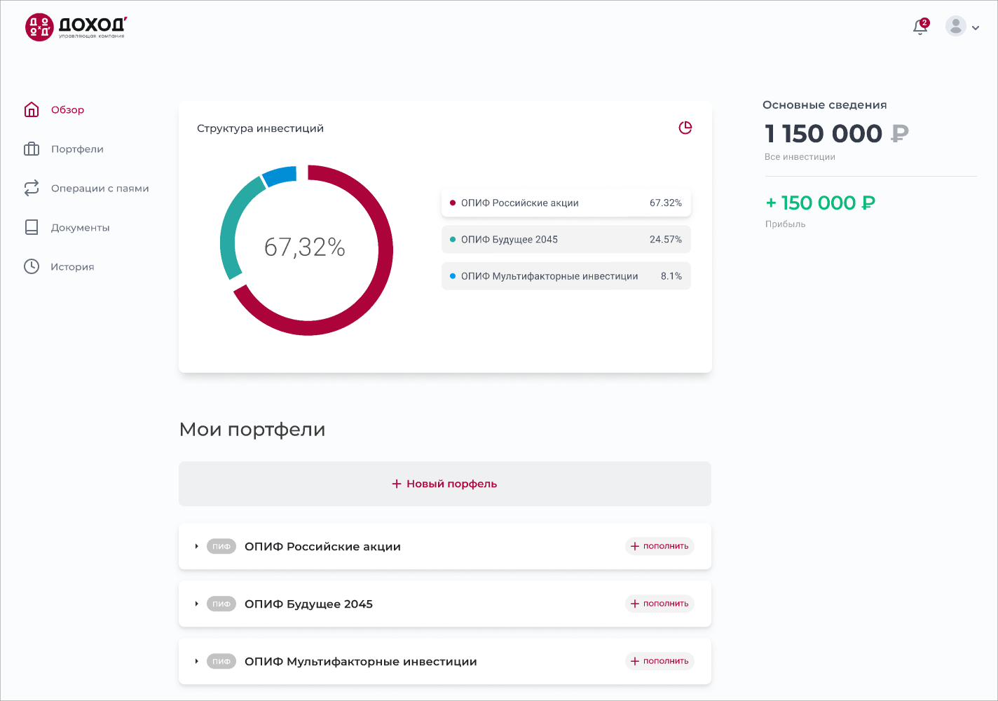Click the arrows icon for Операции с паями
The width and height of the screenshot is (998, 701).
click(31, 188)
